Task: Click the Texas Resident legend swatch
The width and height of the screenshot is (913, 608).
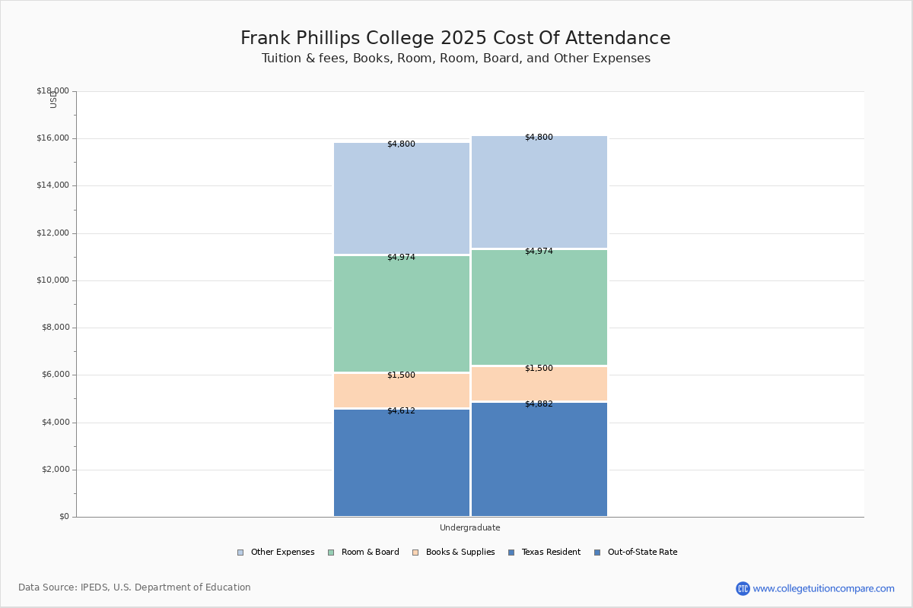Action: [x=511, y=553]
